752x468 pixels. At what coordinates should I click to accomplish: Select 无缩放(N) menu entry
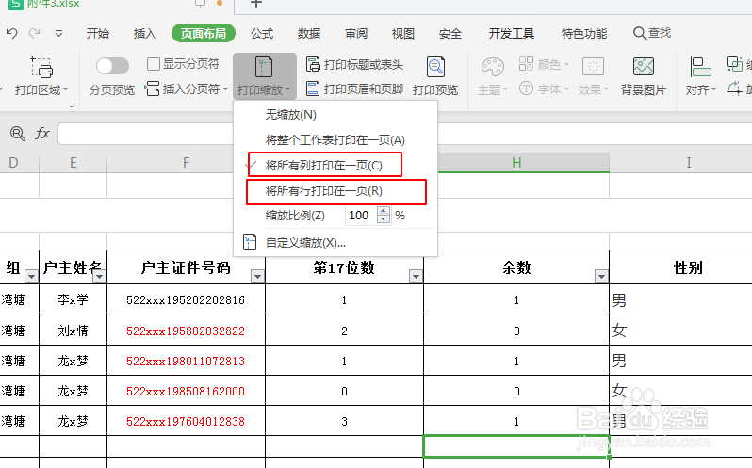pyautogui.click(x=335, y=115)
